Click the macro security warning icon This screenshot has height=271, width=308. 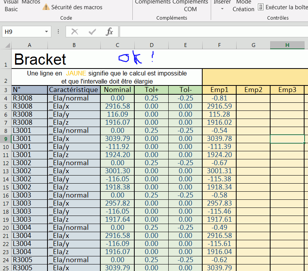46,7
